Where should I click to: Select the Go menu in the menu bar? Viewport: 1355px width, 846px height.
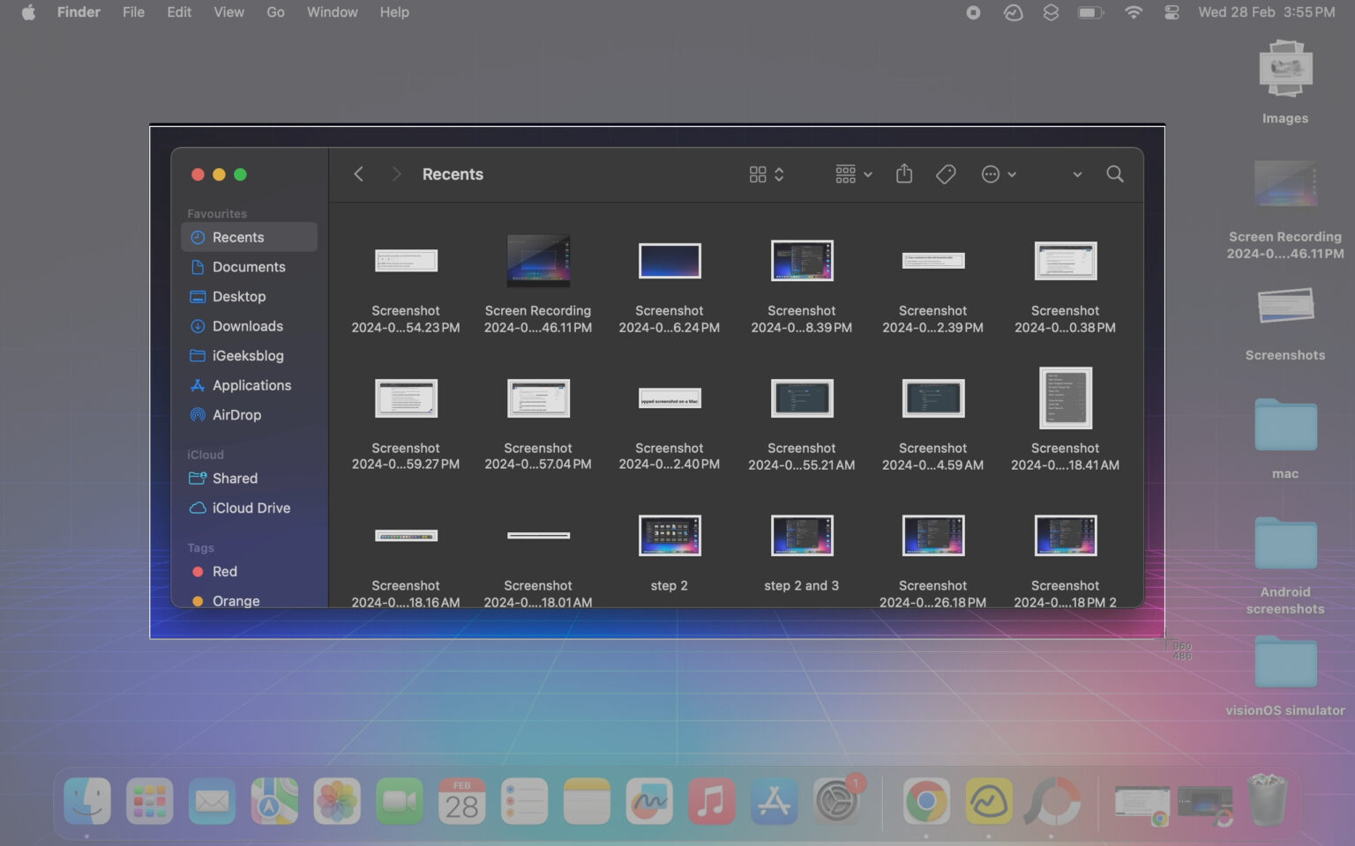(275, 11)
